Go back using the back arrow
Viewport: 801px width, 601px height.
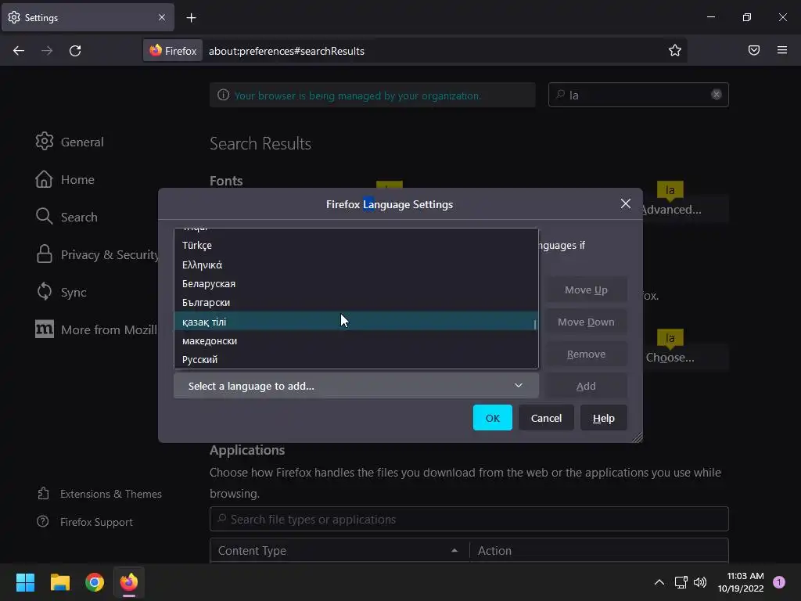19,51
